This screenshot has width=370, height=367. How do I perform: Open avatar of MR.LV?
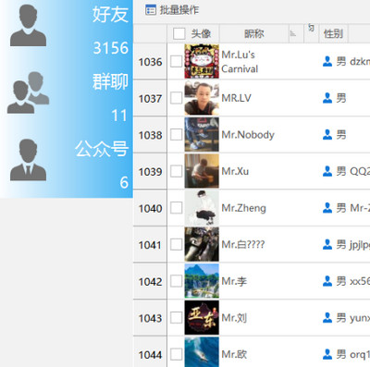coord(202,98)
